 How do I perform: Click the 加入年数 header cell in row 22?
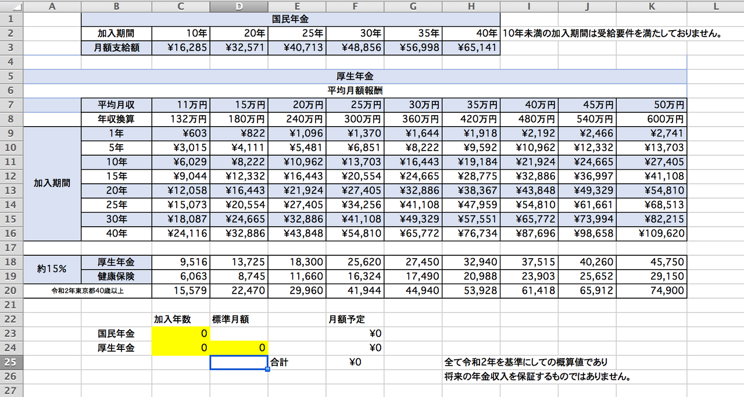click(x=181, y=319)
